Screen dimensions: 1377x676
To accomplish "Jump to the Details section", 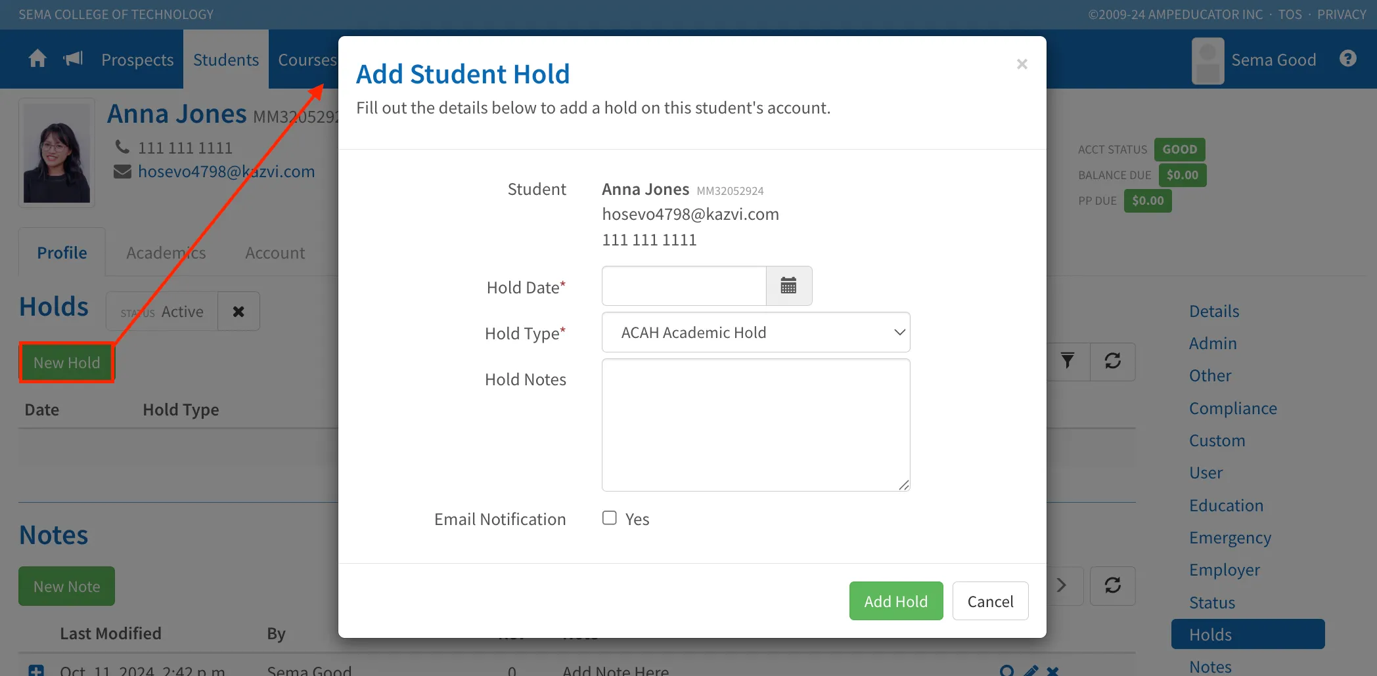I will point(1214,311).
